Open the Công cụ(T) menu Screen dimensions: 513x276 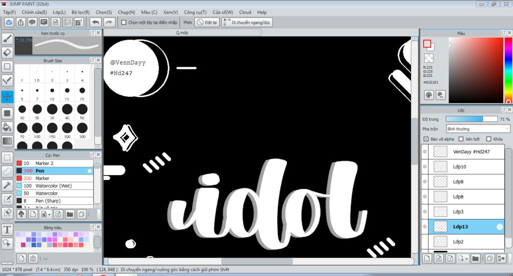(x=195, y=12)
